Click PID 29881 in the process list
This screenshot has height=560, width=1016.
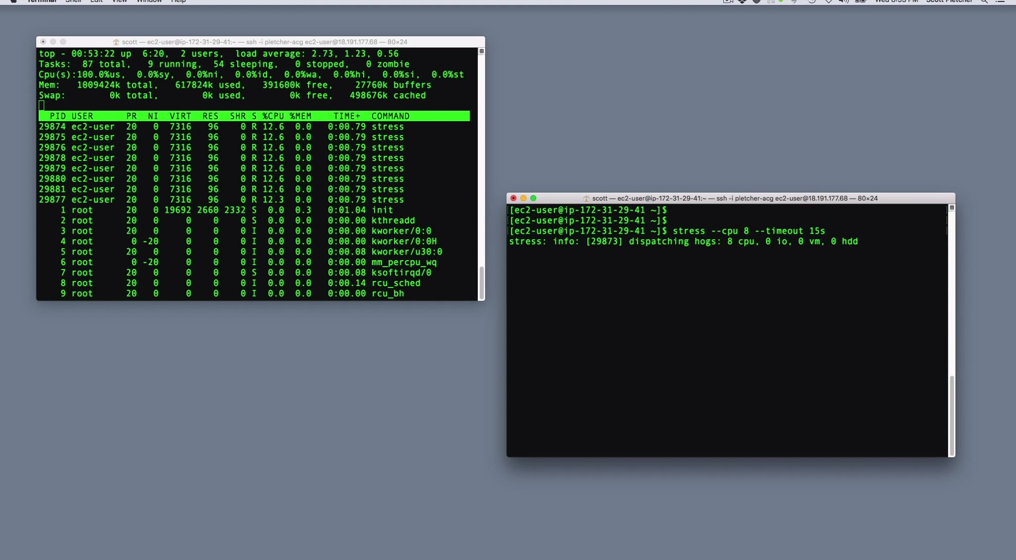point(52,189)
